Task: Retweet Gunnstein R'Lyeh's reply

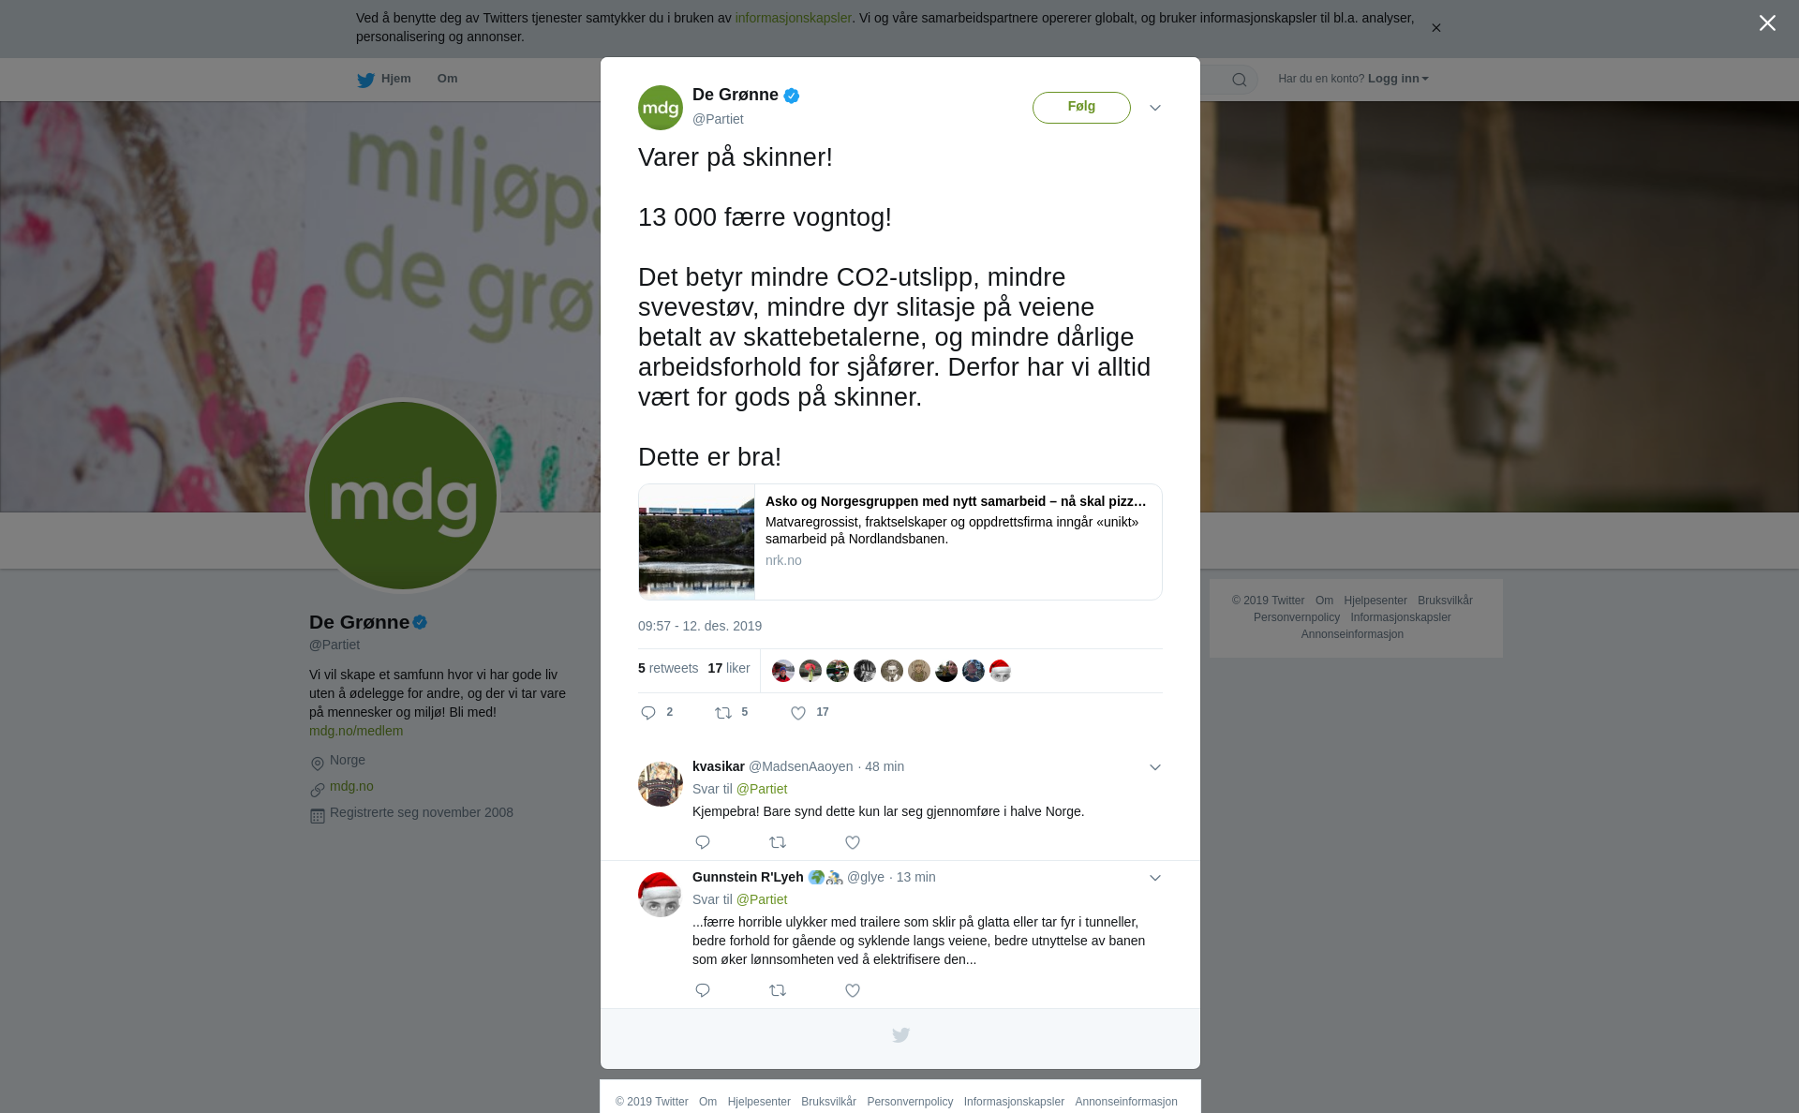Action: point(778,990)
